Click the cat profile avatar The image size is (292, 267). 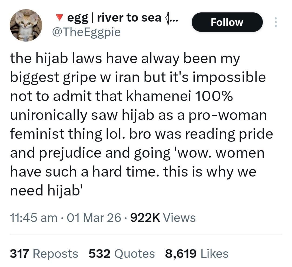tap(26, 25)
